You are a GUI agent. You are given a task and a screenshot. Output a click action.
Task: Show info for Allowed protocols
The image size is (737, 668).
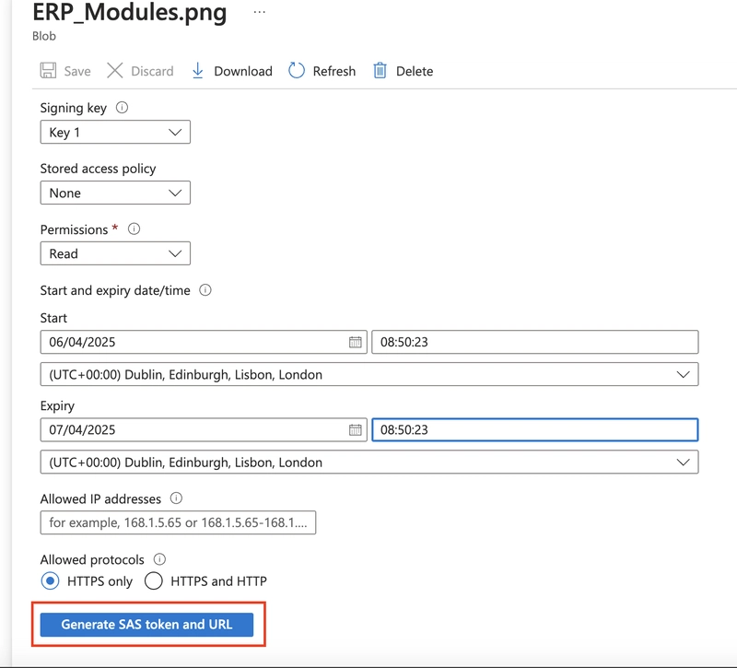click(159, 559)
